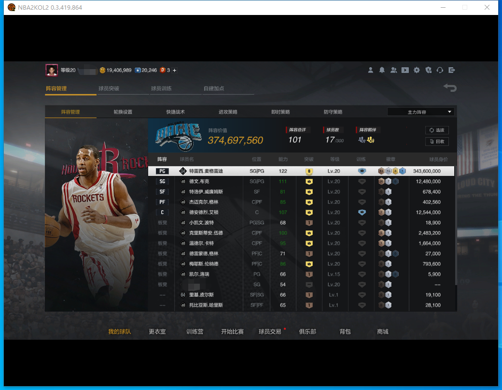Click the shield security icon

(428, 70)
